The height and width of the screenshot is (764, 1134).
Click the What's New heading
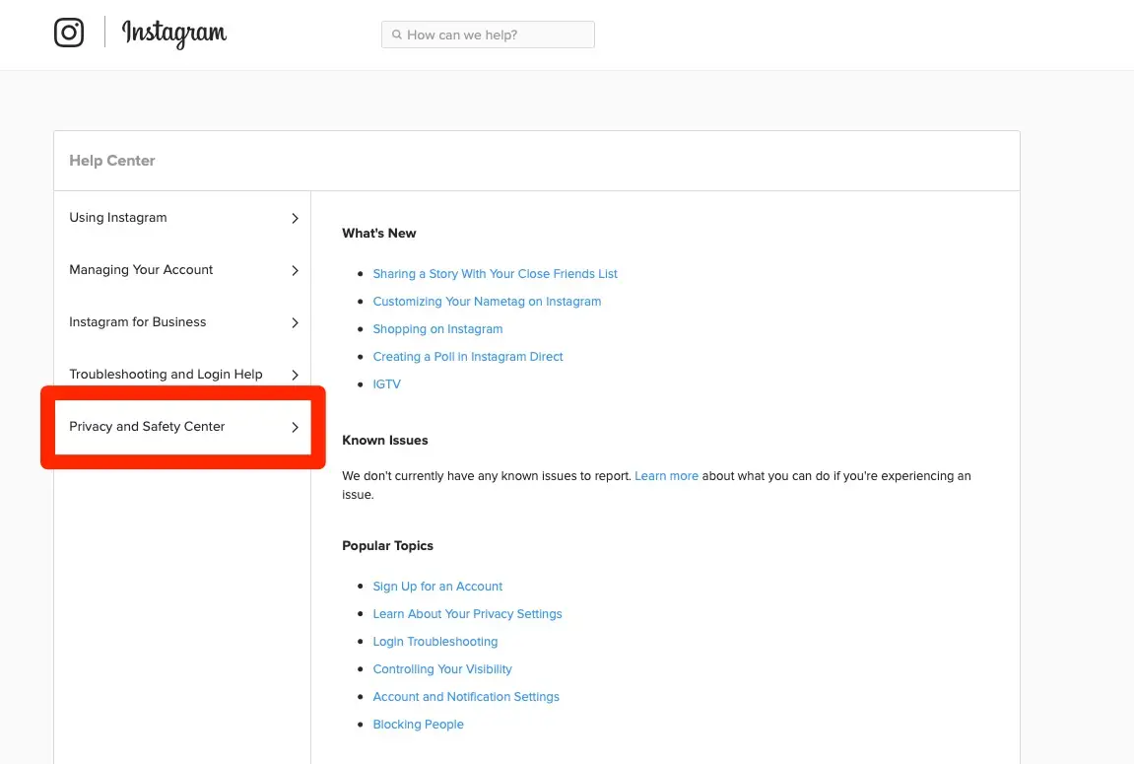point(379,233)
